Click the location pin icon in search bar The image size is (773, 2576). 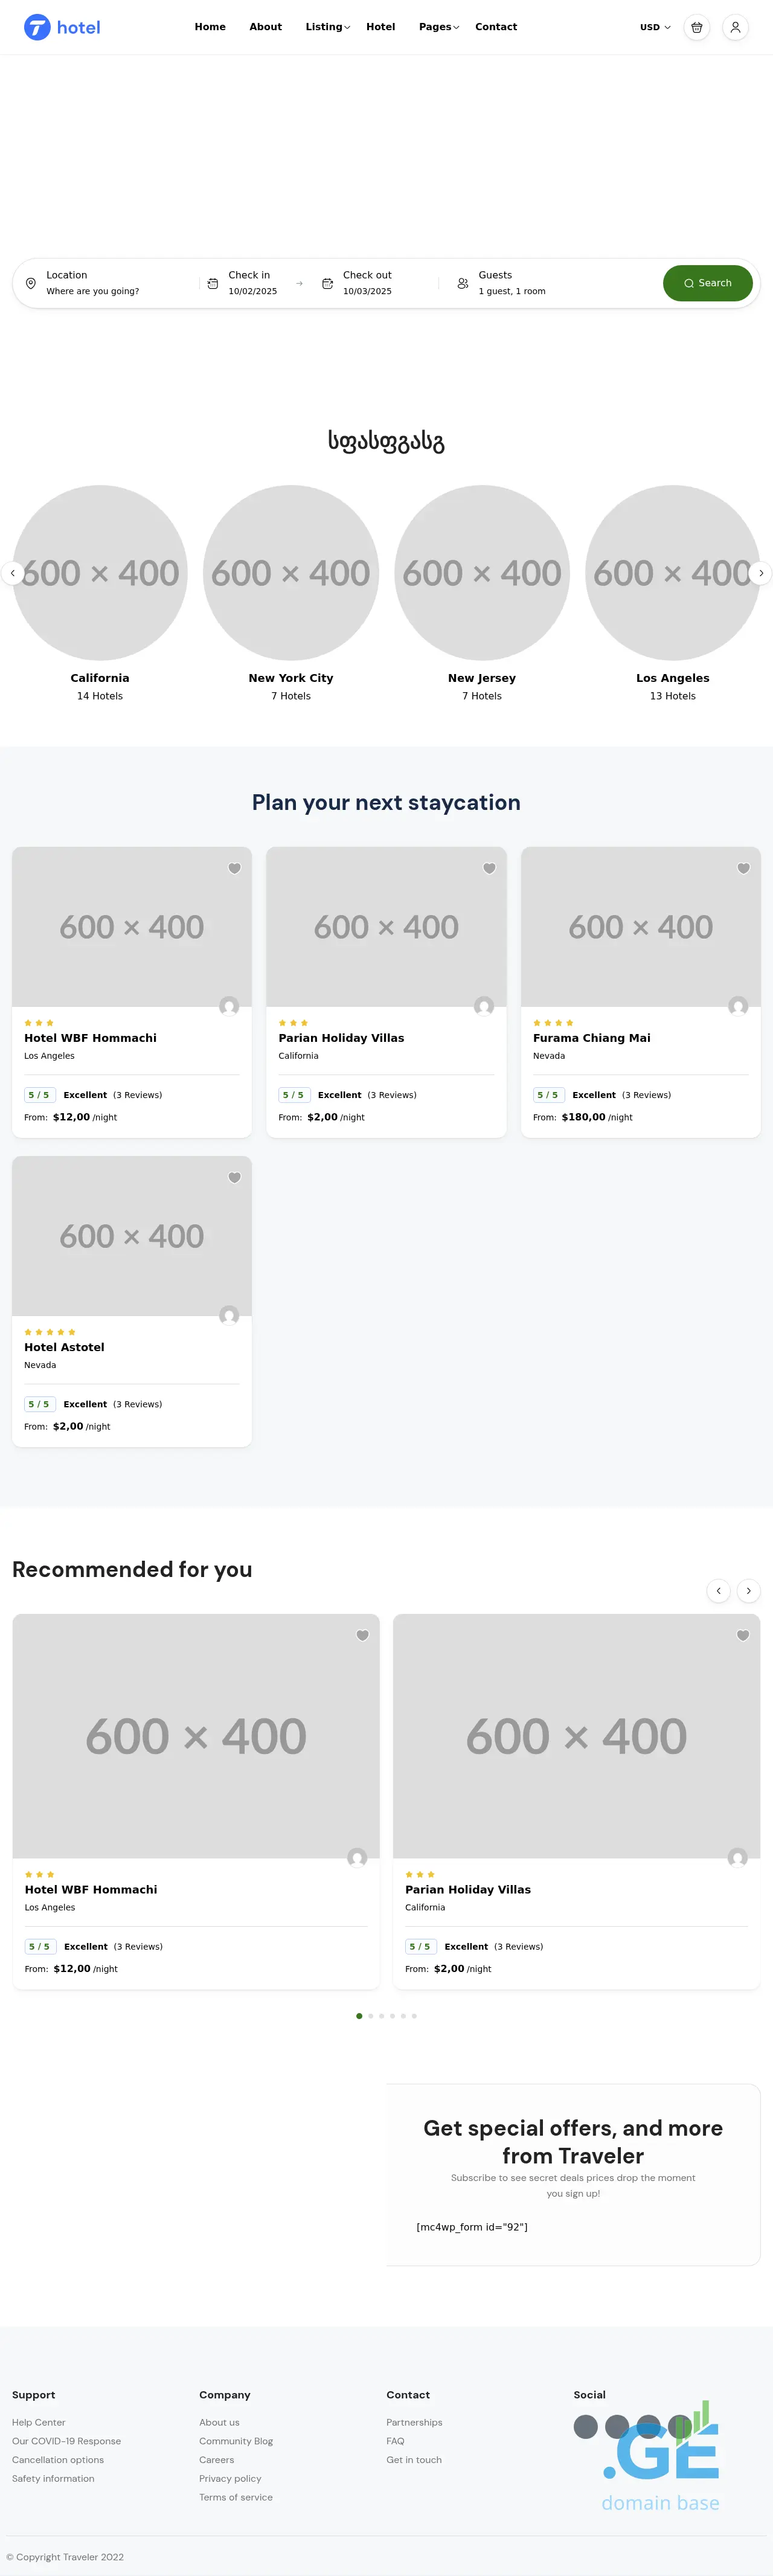(x=31, y=284)
